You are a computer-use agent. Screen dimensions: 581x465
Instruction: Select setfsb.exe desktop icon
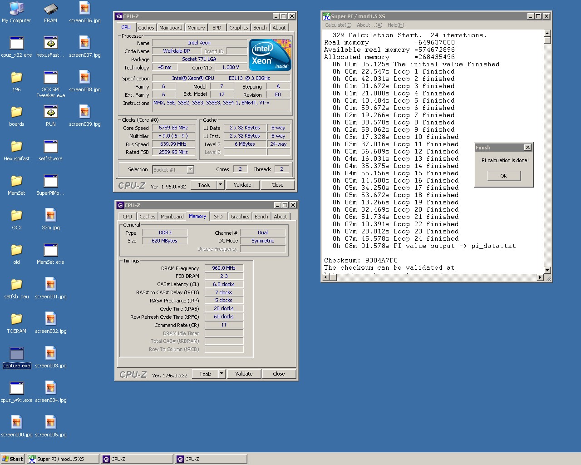pos(50,150)
